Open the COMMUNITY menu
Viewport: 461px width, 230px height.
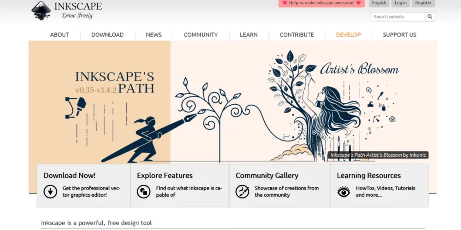pos(200,35)
